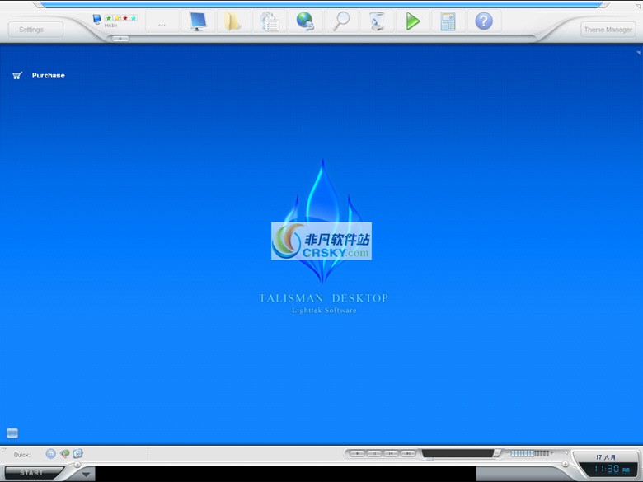Click the media player seek slider
Image resolution: width=643 pixels, height=482 pixels.
coord(429,460)
